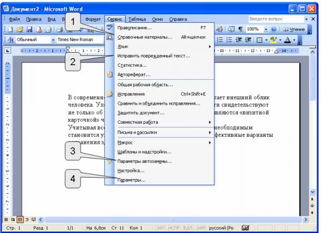Open the highlight color dropdown arrow
Viewport: 321px width, 233px height.
point(280,40)
